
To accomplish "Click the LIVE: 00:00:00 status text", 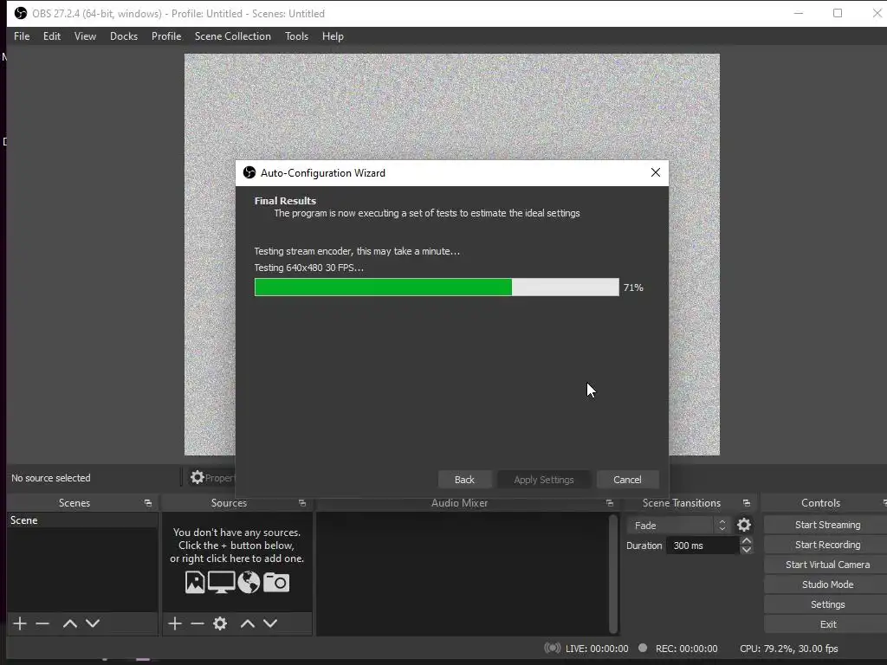I will pyautogui.click(x=597, y=649).
